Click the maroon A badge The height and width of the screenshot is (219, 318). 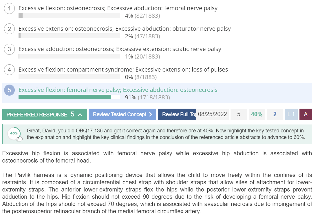pos(306,114)
